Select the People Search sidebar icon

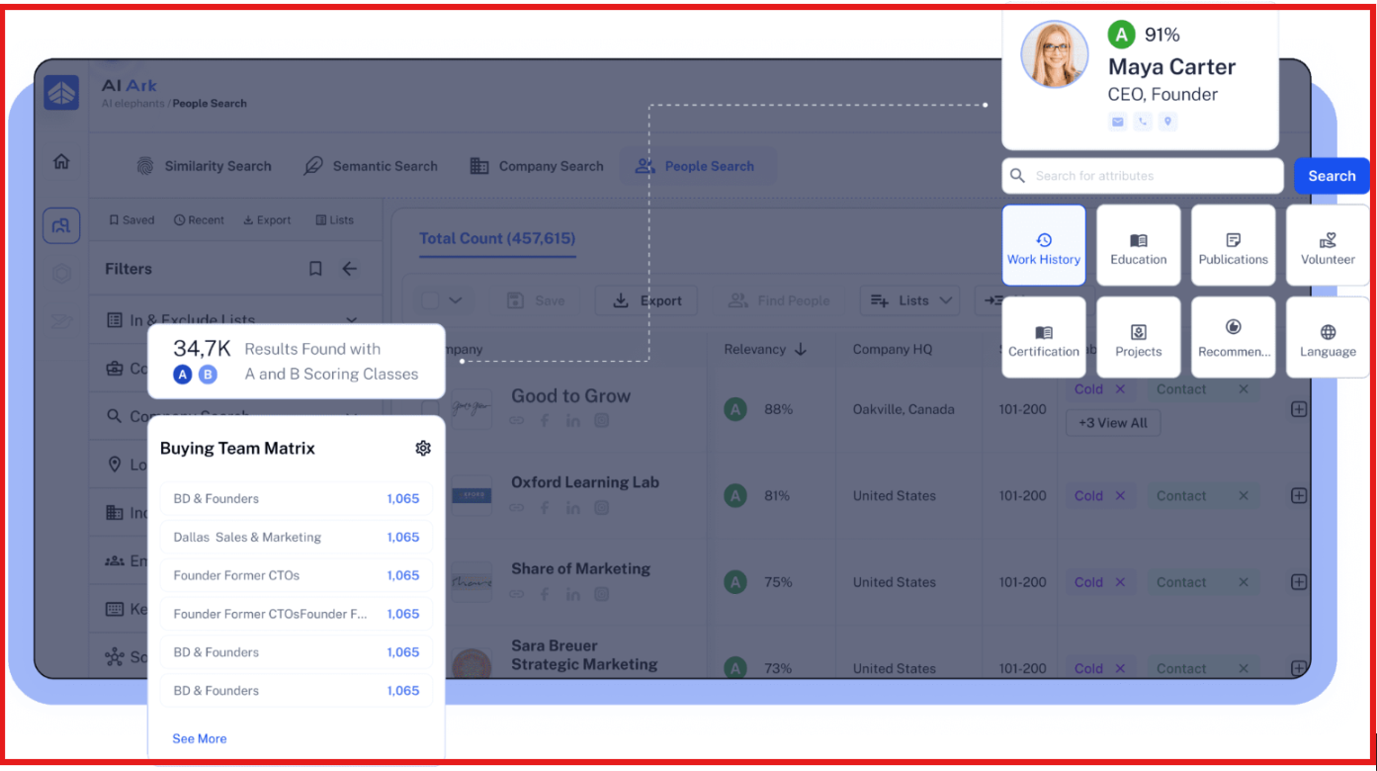(60, 225)
